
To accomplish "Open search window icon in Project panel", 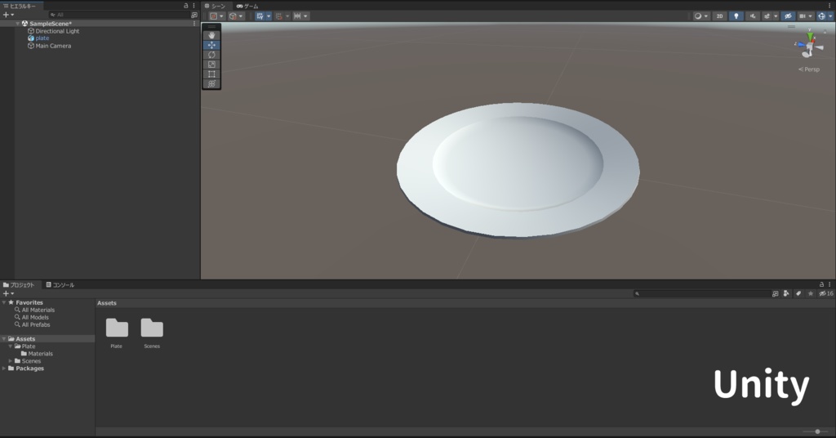I will (x=776, y=293).
